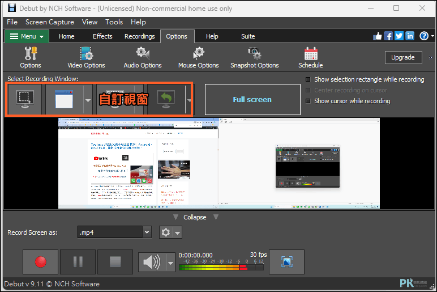The height and width of the screenshot is (292, 437).
Task: Enable Show selection rectangle while recording
Action: pos(308,79)
